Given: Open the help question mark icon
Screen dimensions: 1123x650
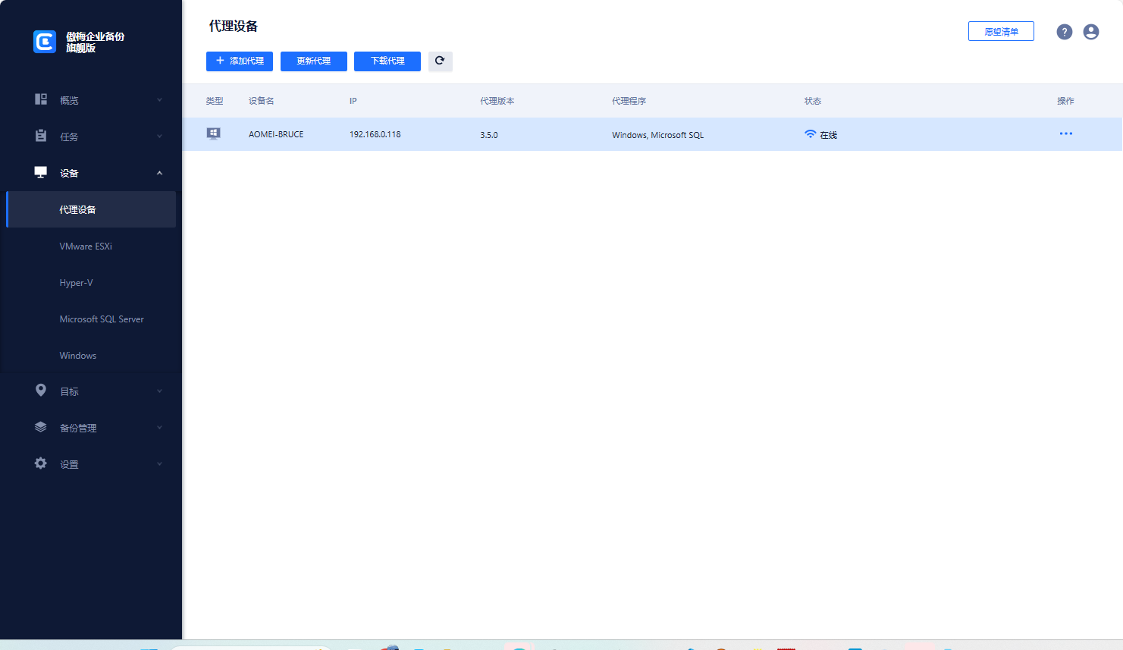Looking at the screenshot, I should click(1065, 32).
